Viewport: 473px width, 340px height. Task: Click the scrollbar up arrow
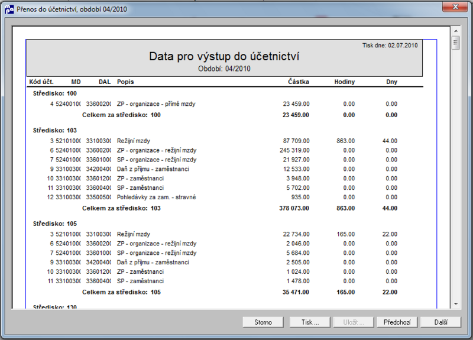(456, 31)
